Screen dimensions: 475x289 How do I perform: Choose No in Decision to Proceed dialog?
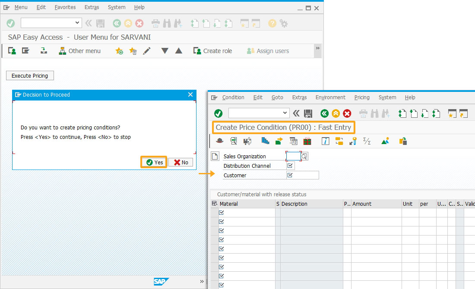(181, 163)
